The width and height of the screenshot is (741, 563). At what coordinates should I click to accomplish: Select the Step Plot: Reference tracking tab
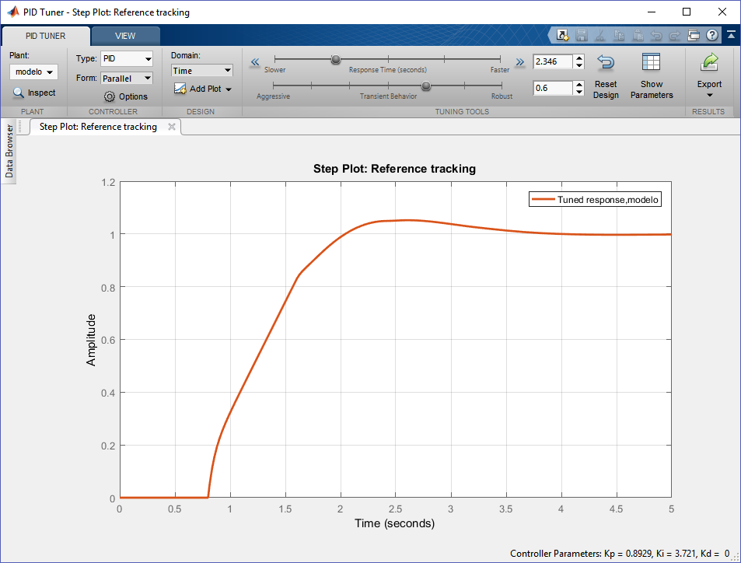[98, 127]
